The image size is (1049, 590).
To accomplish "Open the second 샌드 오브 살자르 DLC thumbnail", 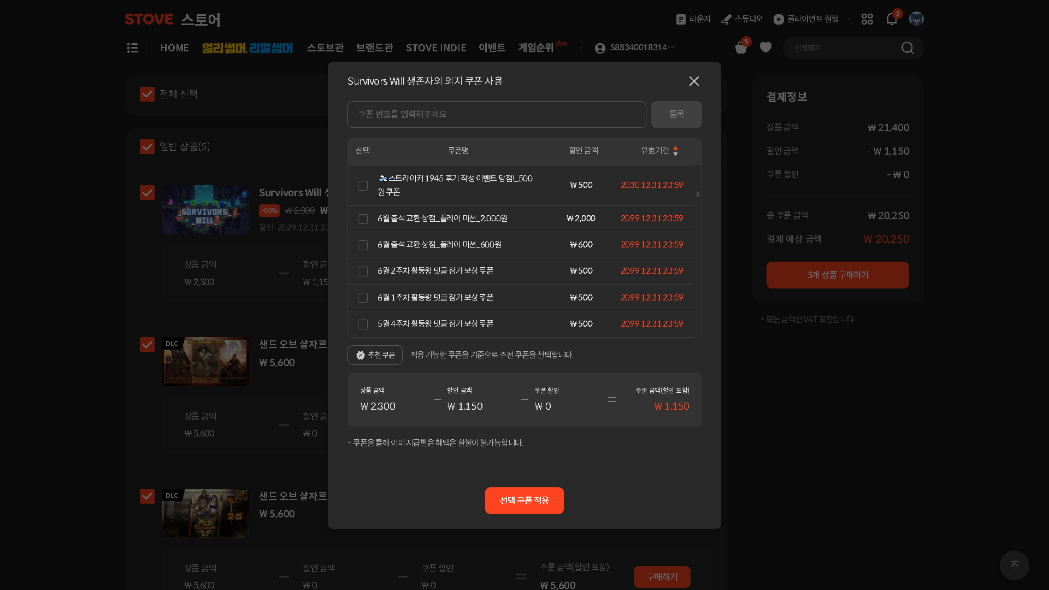I will [x=205, y=514].
